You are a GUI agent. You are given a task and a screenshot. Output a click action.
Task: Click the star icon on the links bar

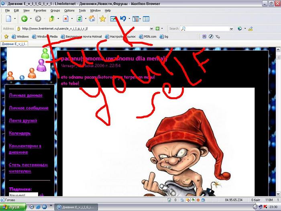pyautogui.click(x=6, y=37)
